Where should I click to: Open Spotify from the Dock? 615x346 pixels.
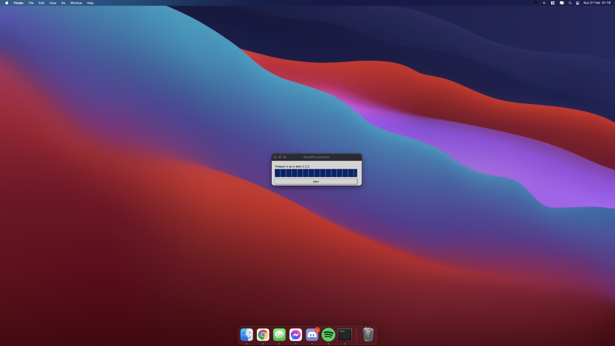[328, 334]
